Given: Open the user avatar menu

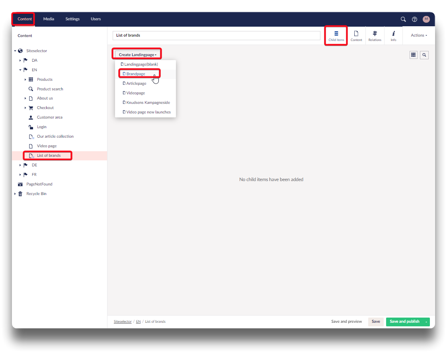Looking at the screenshot, I should 426,19.
